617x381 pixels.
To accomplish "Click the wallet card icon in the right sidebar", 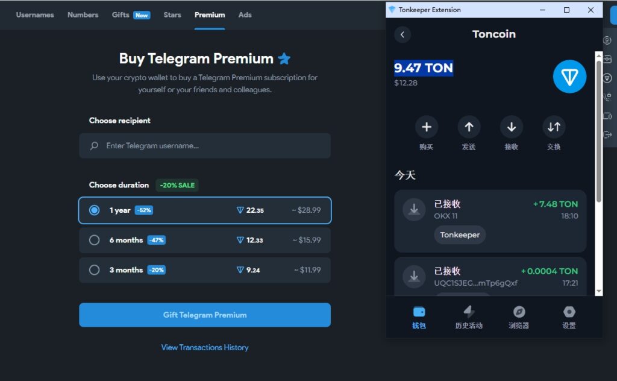I will coord(607,60).
